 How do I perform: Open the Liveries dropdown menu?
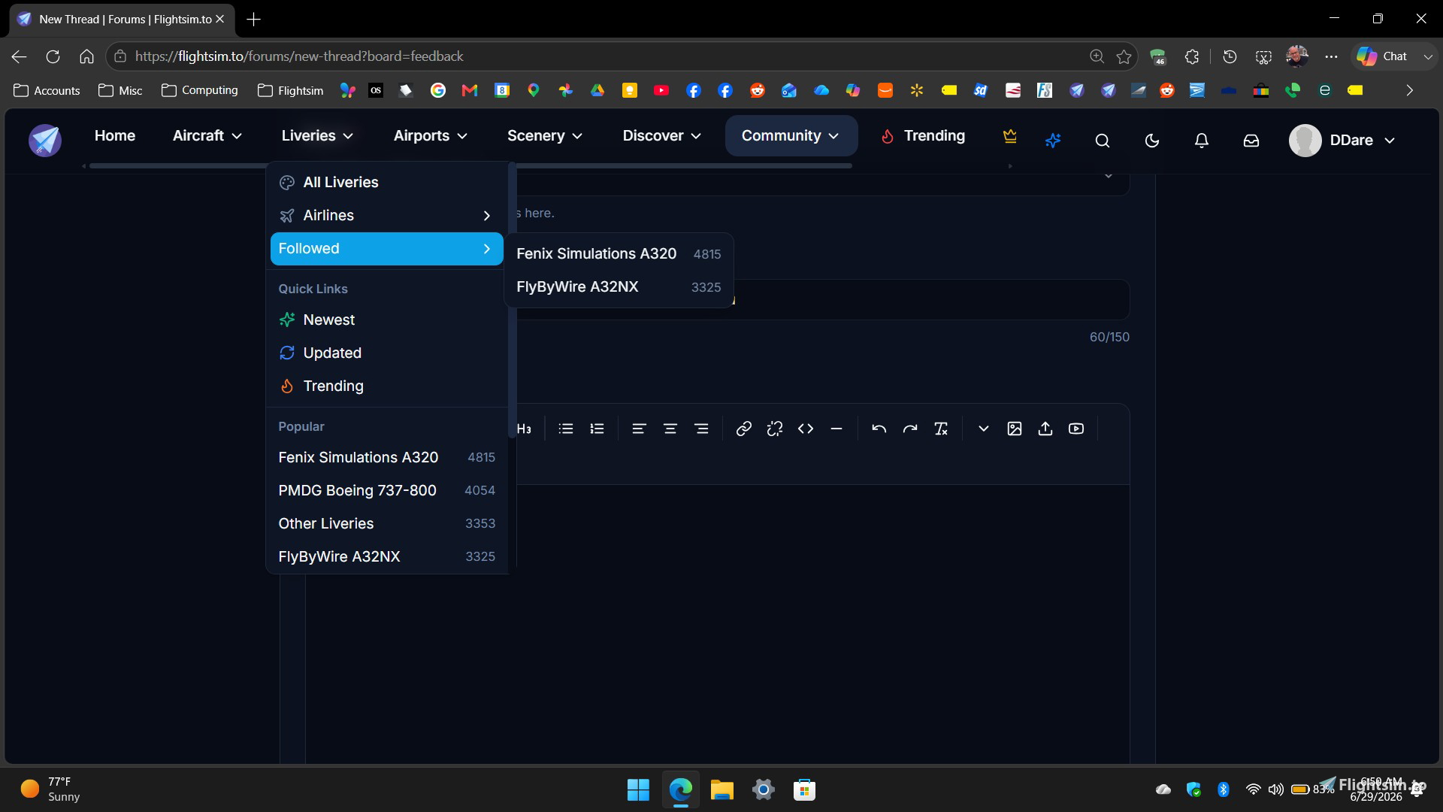[317, 136]
